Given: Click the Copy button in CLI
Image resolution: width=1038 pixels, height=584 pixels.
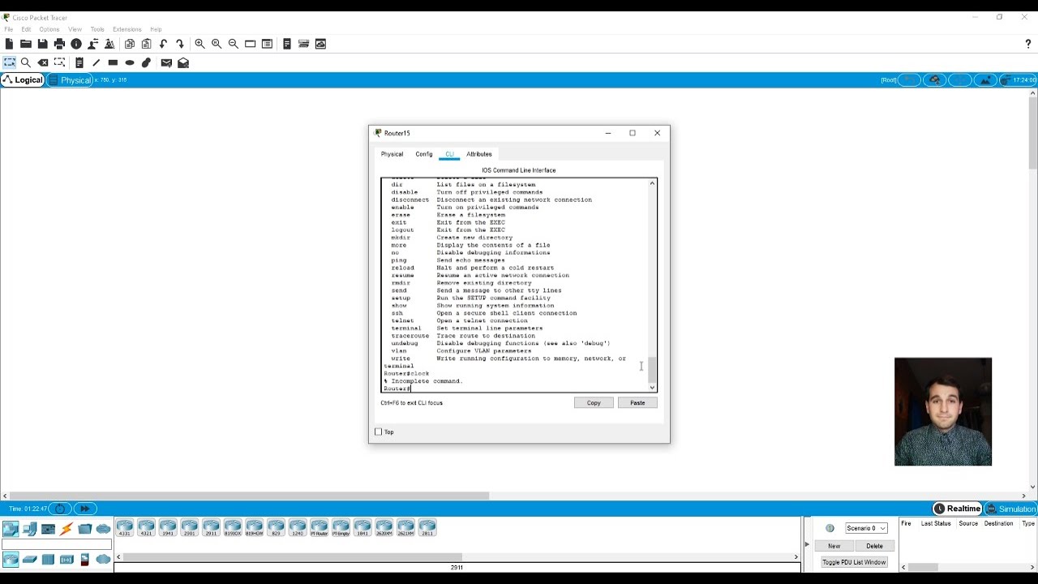Looking at the screenshot, I should (x=594, y=402).
